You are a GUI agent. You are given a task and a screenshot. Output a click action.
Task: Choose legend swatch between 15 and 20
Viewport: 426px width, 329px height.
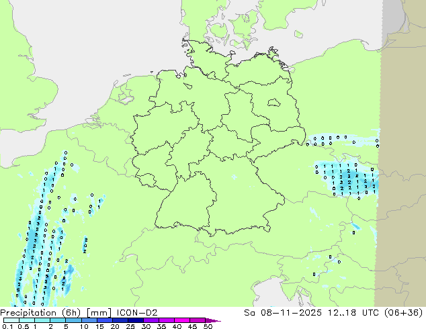(x=104, y=320)
